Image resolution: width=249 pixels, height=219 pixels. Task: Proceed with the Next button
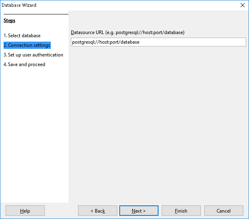pos(139,211)
